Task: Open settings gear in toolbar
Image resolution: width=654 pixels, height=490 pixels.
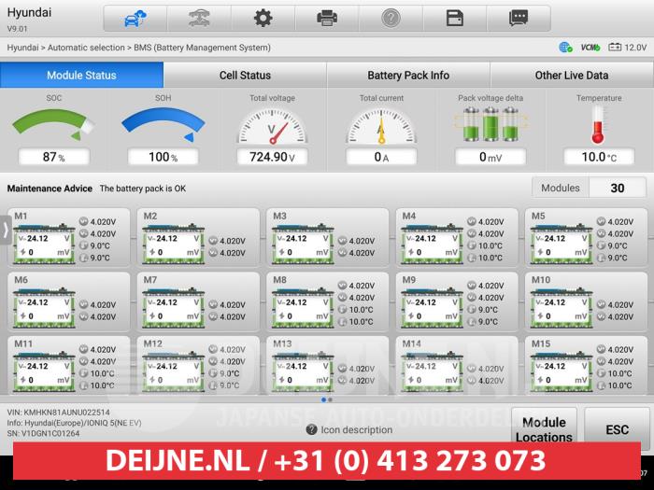Action: pos(263,19)
